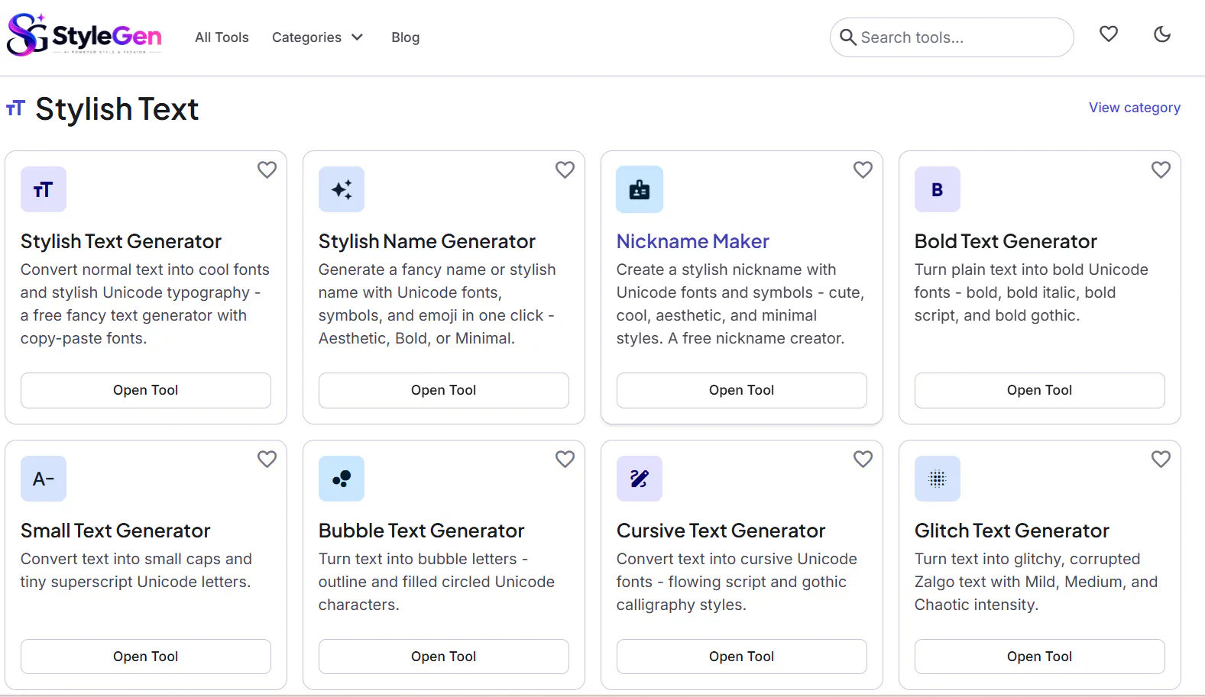Focus the Search tools input field

(951, 37)
